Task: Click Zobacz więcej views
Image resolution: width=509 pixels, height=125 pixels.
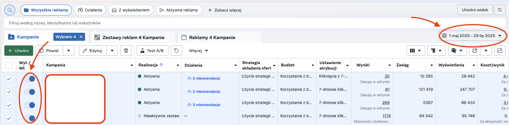Action: 225,10
